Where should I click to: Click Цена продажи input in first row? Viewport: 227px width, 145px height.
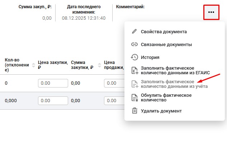114,83
